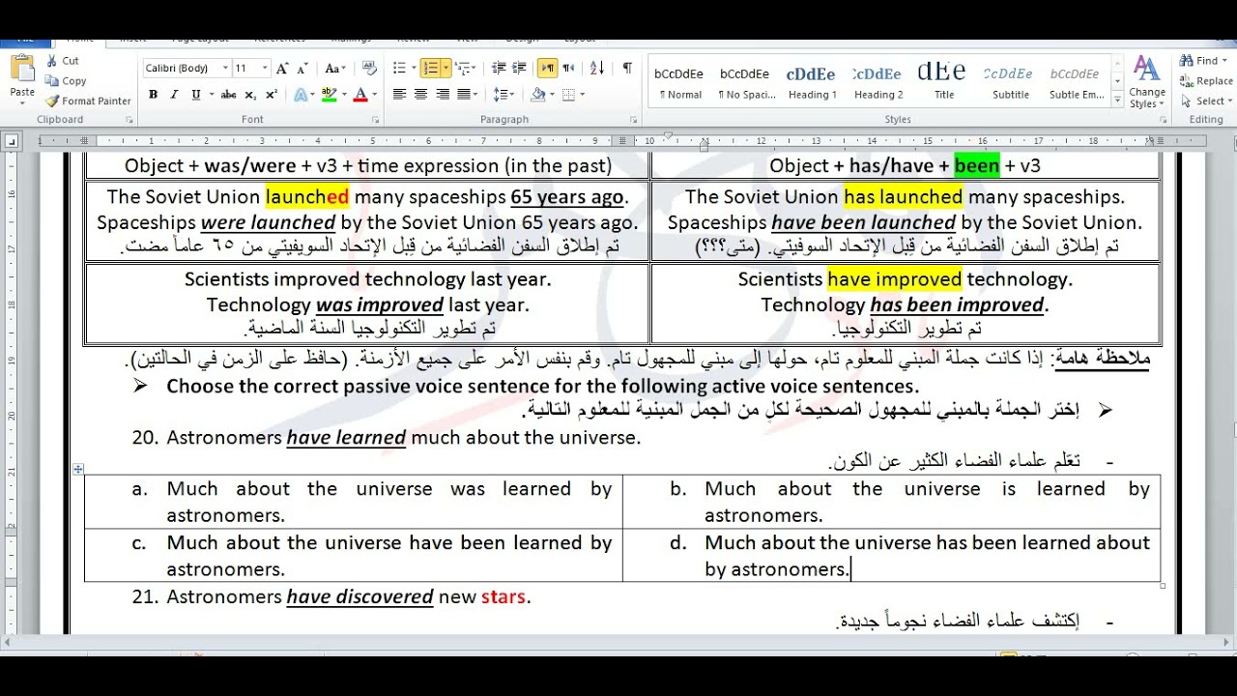Activate the Format Painter
The height and width of the screenshot is (696, 1237).
[88, 101]
